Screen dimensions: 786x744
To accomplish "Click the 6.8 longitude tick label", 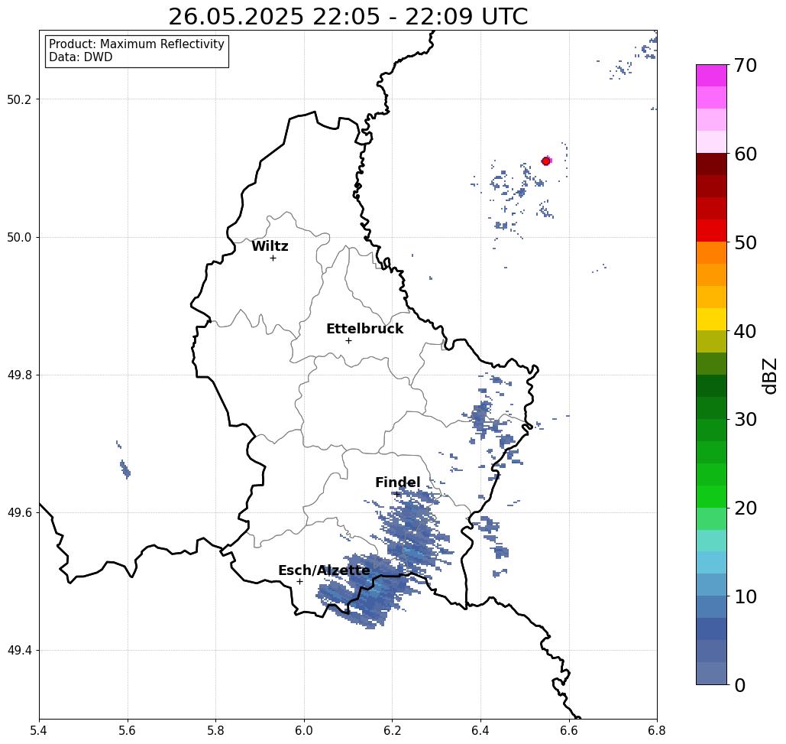I will coord(657,731).
